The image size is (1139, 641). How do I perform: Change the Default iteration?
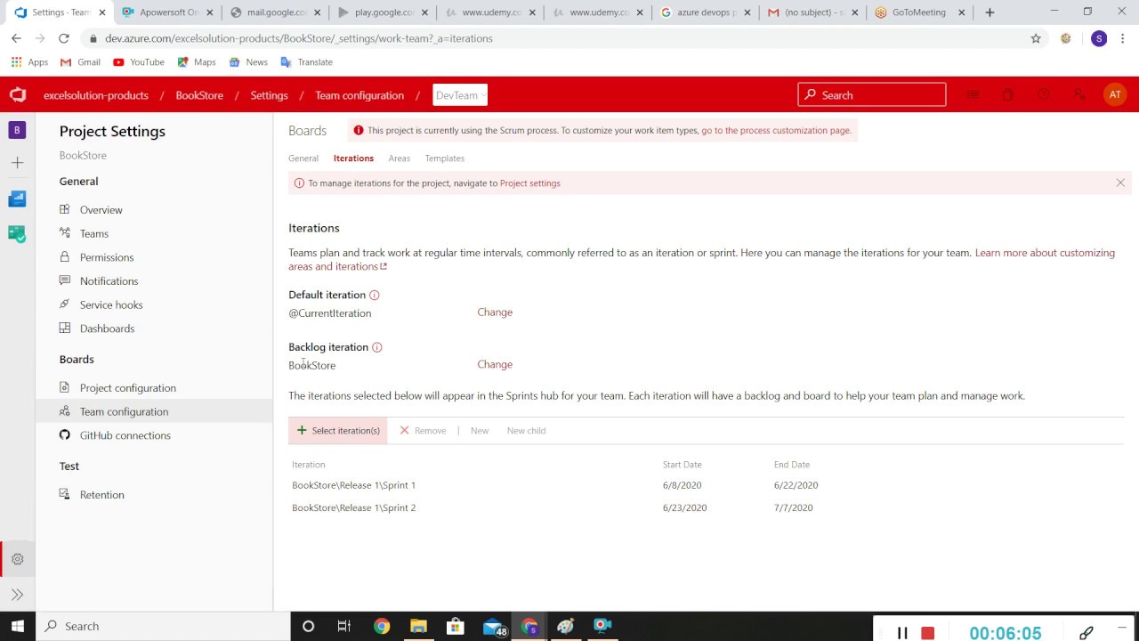[x=495, y=312]
